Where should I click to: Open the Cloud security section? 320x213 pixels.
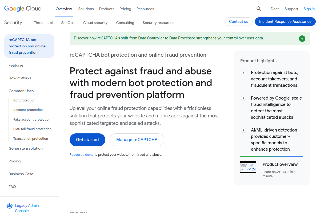pyautogui.click(x=95, y=23)
